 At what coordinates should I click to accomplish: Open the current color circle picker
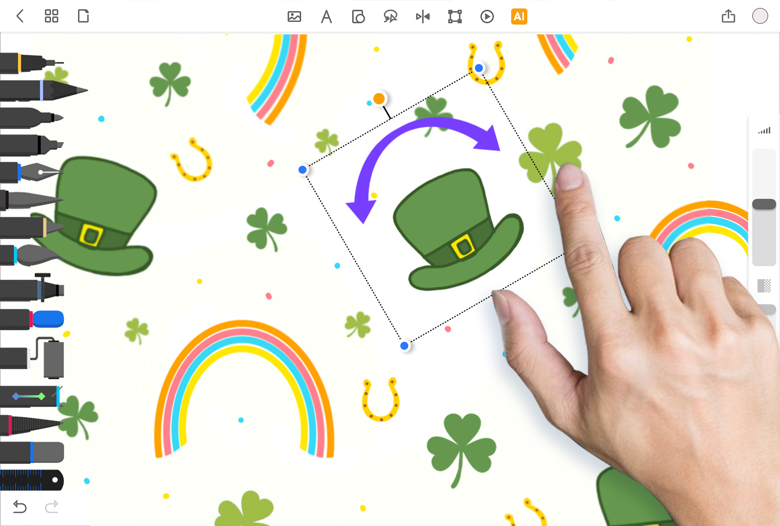[760, 16]
